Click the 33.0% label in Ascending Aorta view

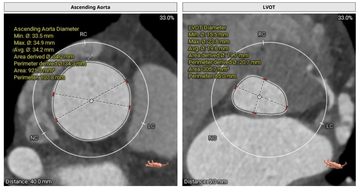[167, 18]
